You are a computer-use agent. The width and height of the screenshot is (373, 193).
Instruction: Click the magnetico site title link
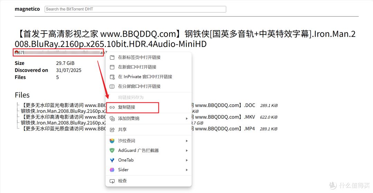coord(27,9)
